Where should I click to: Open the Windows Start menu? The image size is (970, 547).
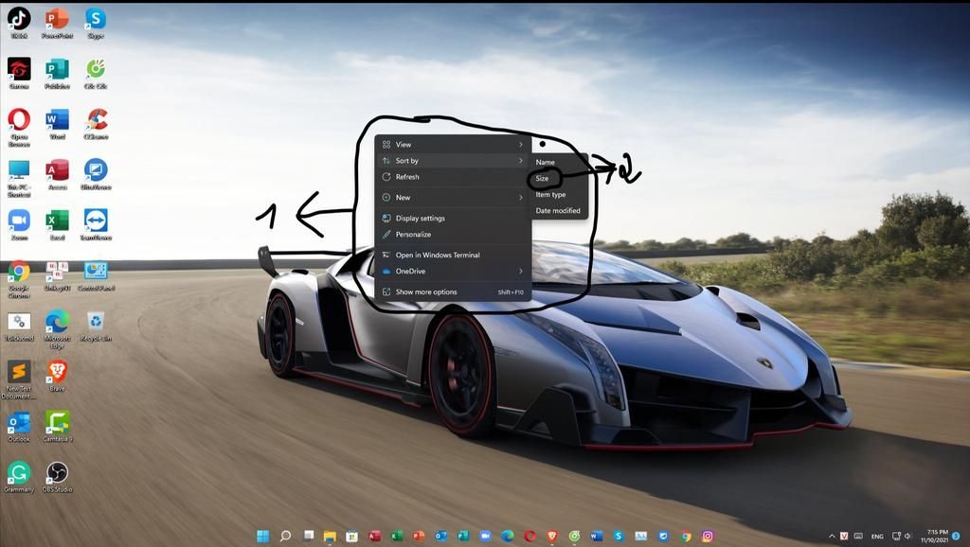pos(263,536)
